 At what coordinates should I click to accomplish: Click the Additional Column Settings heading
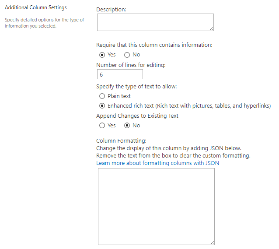36,7
